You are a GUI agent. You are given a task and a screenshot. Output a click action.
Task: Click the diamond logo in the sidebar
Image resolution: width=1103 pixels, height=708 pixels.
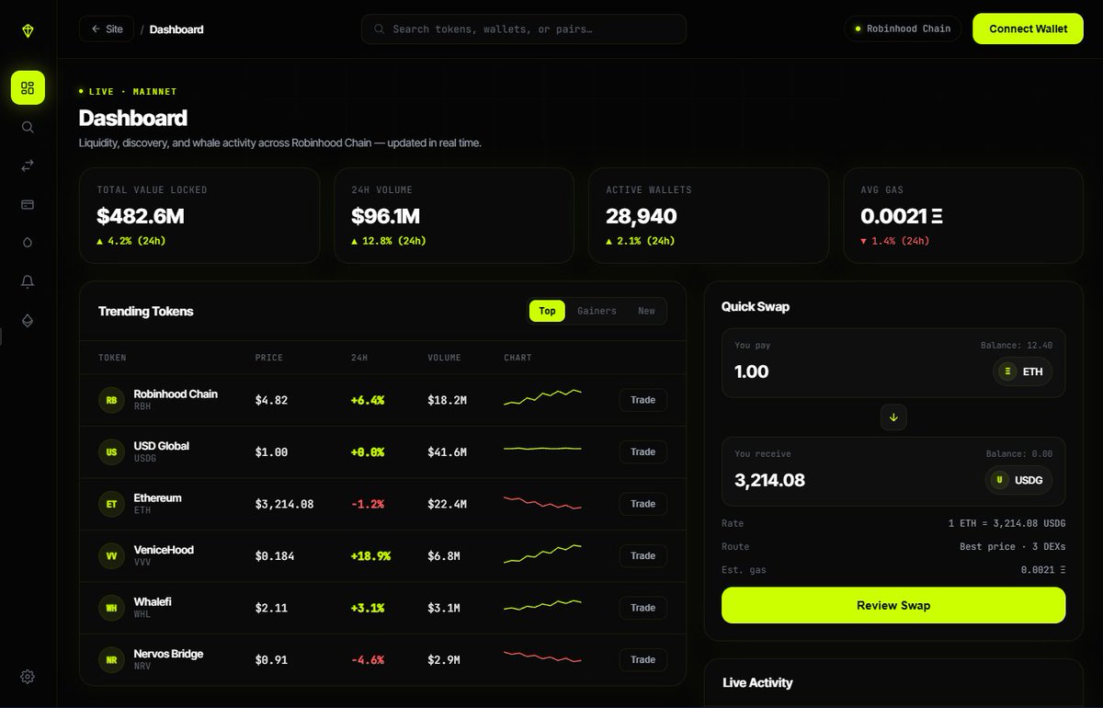pos(28,31)
